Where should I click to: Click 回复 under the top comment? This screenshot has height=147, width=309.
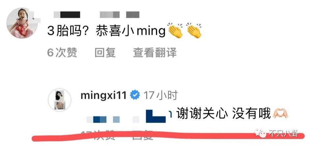(105, 52)
